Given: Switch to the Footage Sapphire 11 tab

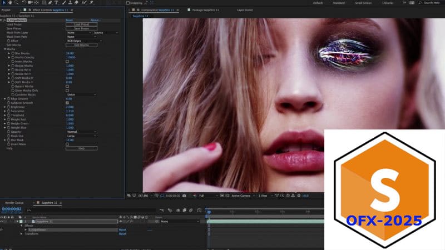Looking at the screenshot, I should tap(205, 10).
